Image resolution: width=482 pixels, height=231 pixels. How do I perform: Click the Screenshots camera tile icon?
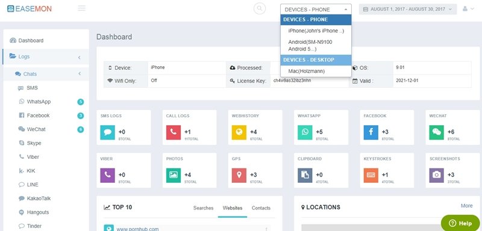click(436, 175)
